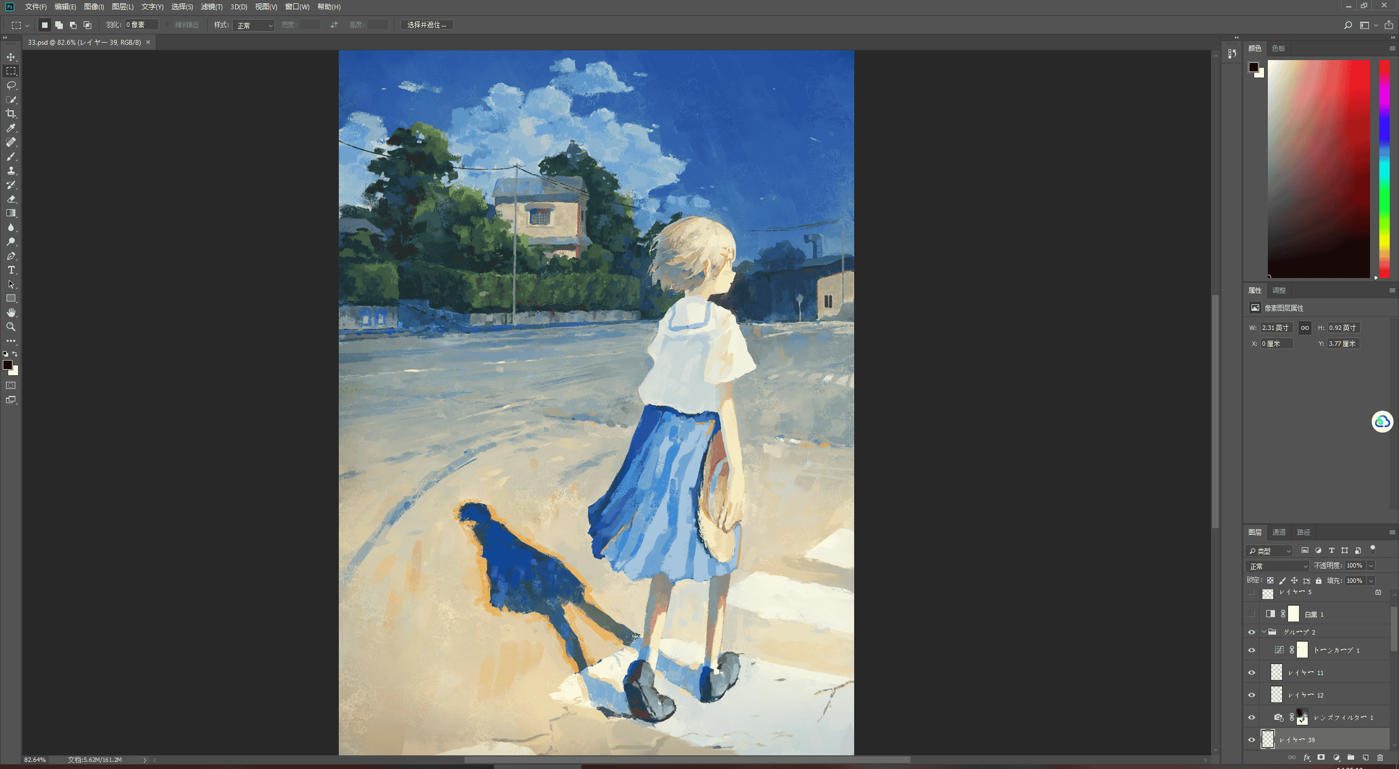The image size is (1399, 769).
Task: Add a layer mask icon
Action: pos(1321,758)
